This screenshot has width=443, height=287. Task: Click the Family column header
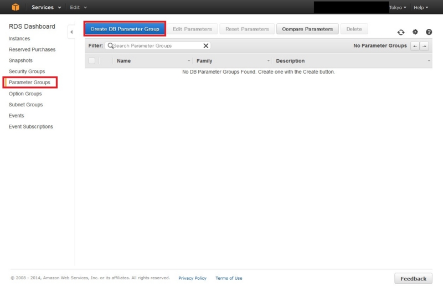[204, 61]
